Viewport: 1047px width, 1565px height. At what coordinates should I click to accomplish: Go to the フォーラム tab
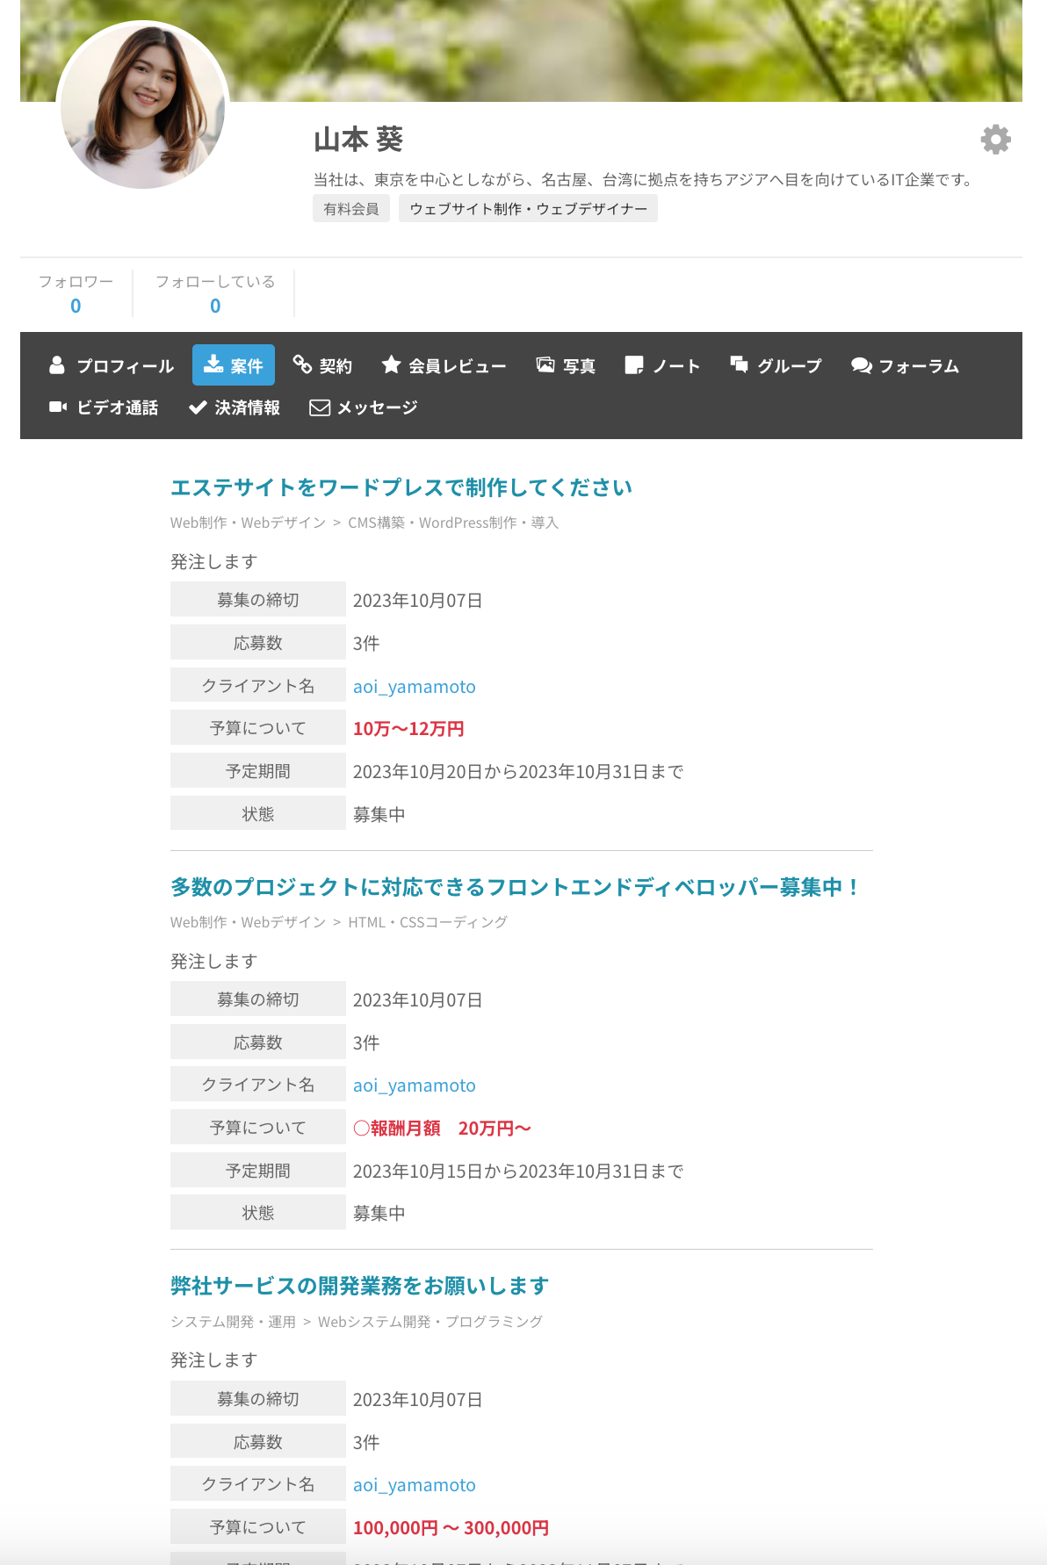(905, 365)
